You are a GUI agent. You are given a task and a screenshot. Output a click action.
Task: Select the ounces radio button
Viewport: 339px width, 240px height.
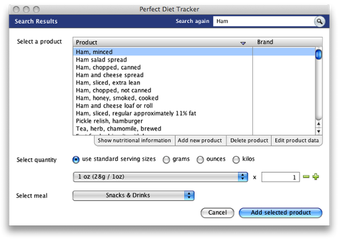(x=200, y=160)
